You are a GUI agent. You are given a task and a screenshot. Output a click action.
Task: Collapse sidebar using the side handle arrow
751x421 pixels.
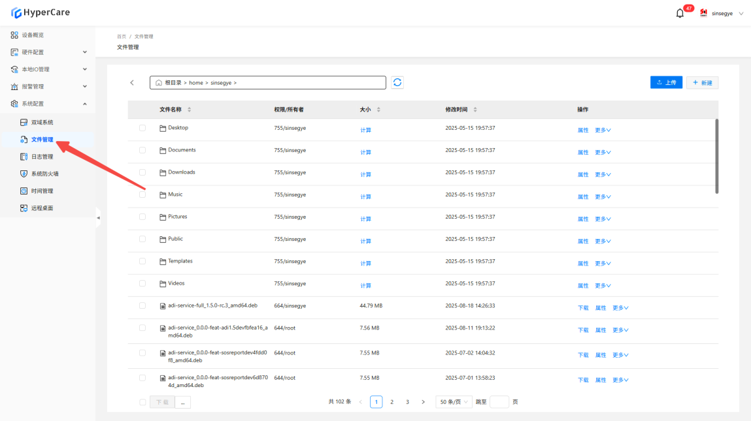[98, 217]
